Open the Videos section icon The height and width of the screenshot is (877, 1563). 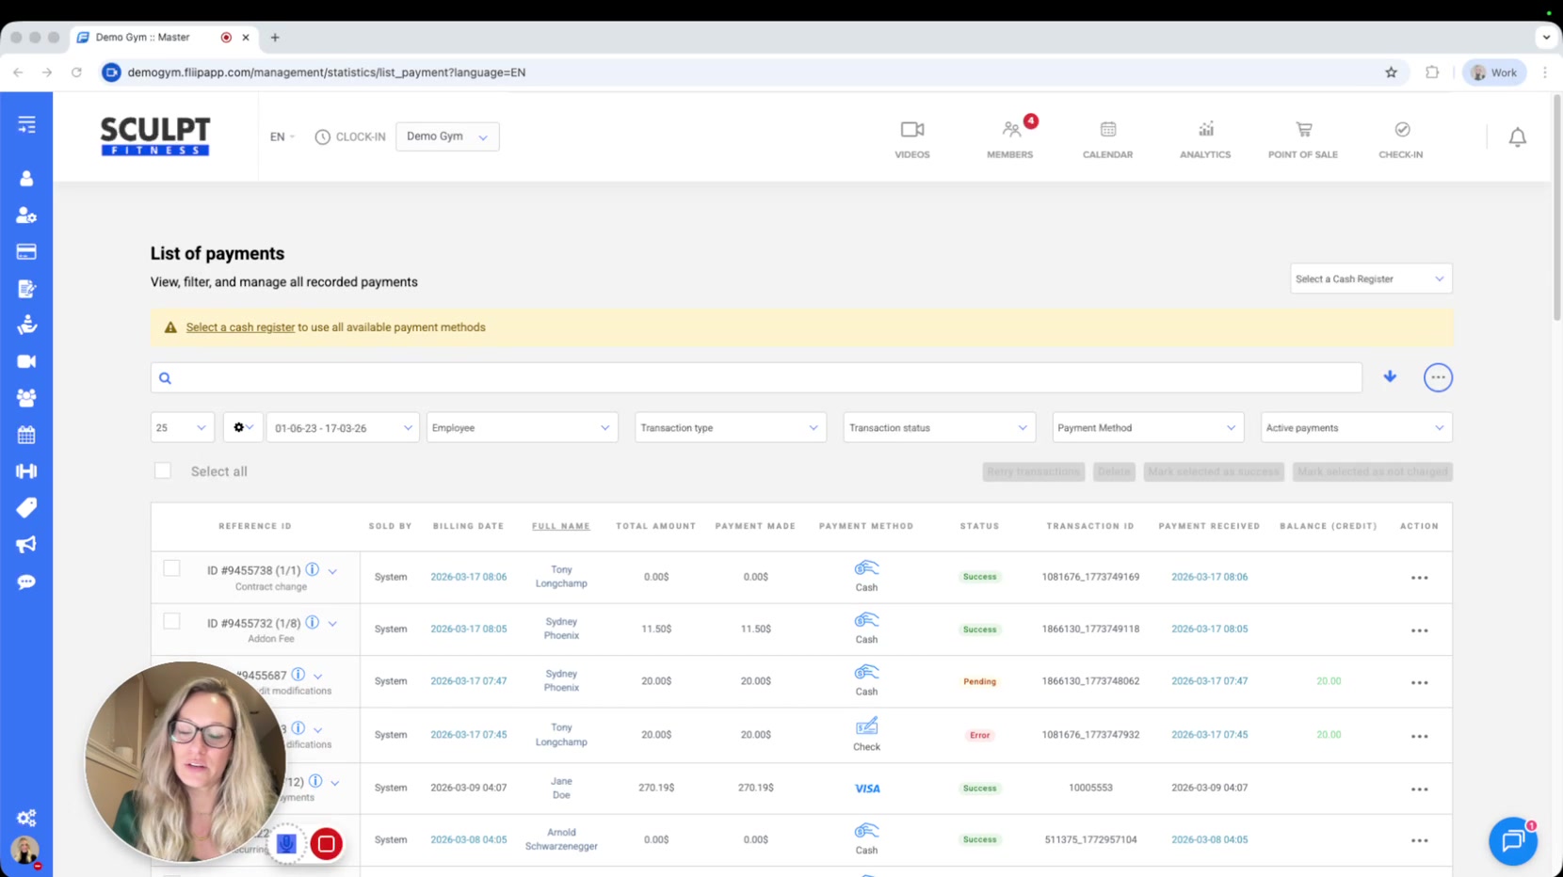911,130
